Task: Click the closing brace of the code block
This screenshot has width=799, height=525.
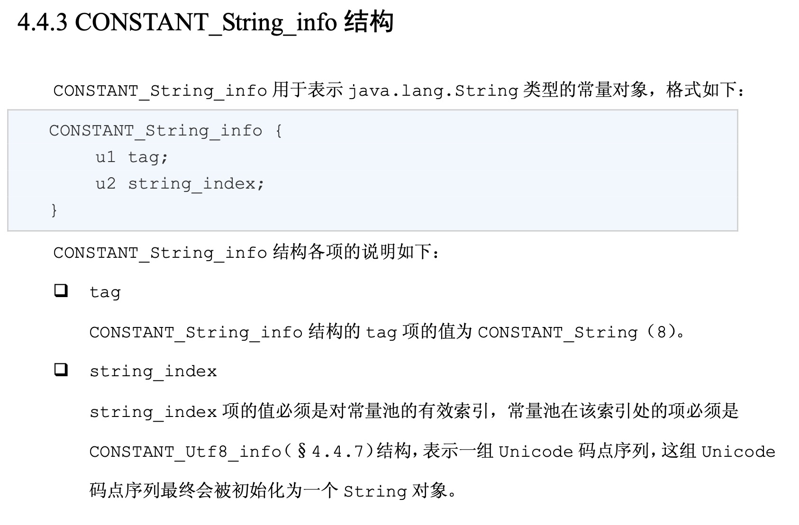Action: pyautogui.click(x=54, y=209)
